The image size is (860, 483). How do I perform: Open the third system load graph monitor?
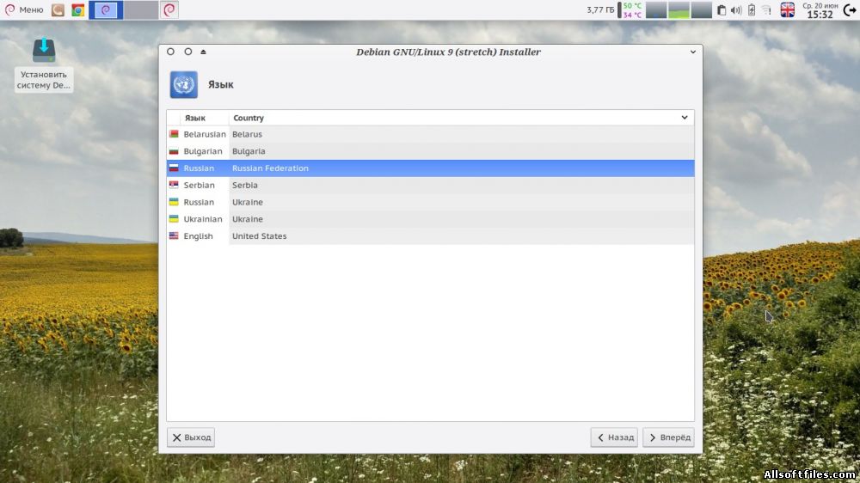pos(701,9)
